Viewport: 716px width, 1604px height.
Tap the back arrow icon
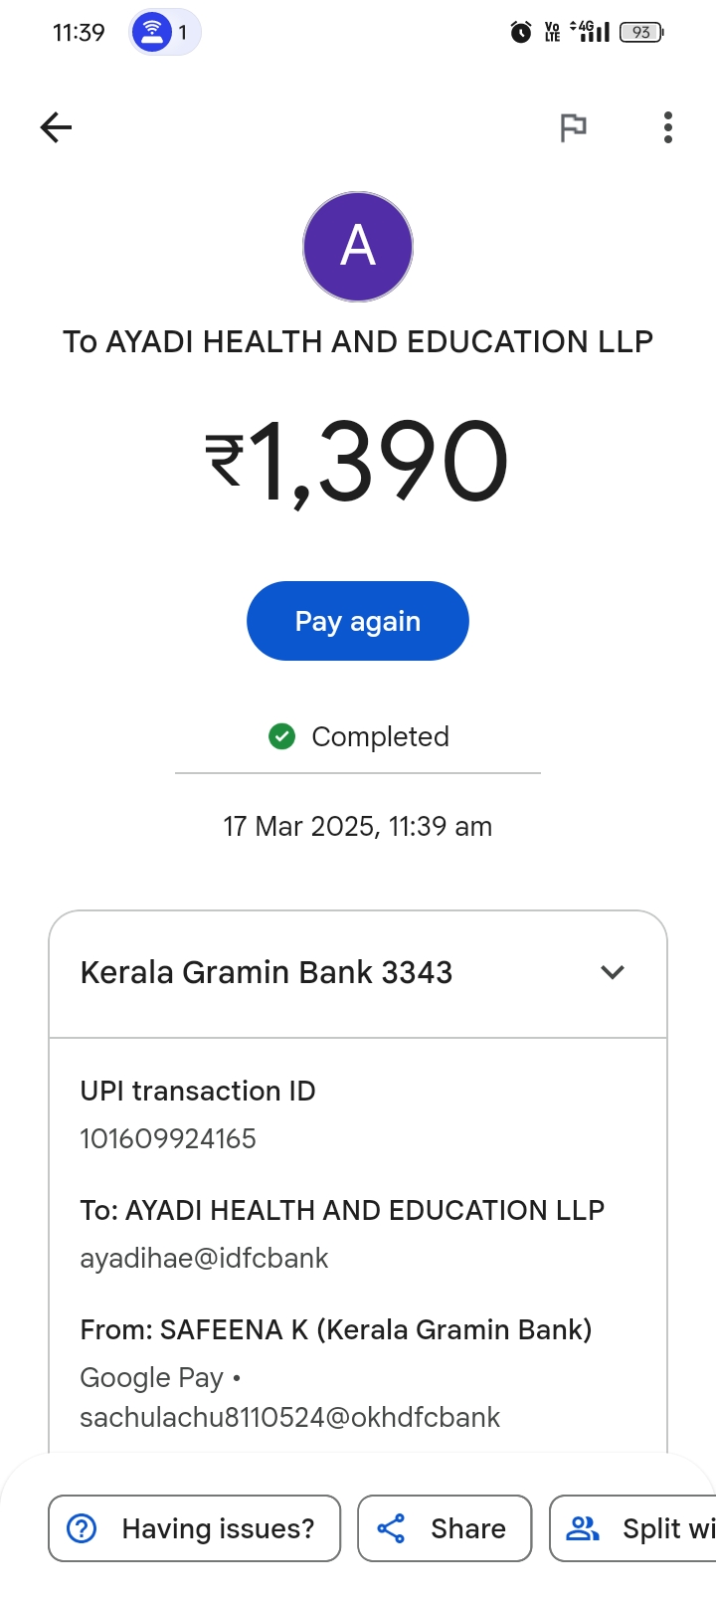click(x=57, y=127)
